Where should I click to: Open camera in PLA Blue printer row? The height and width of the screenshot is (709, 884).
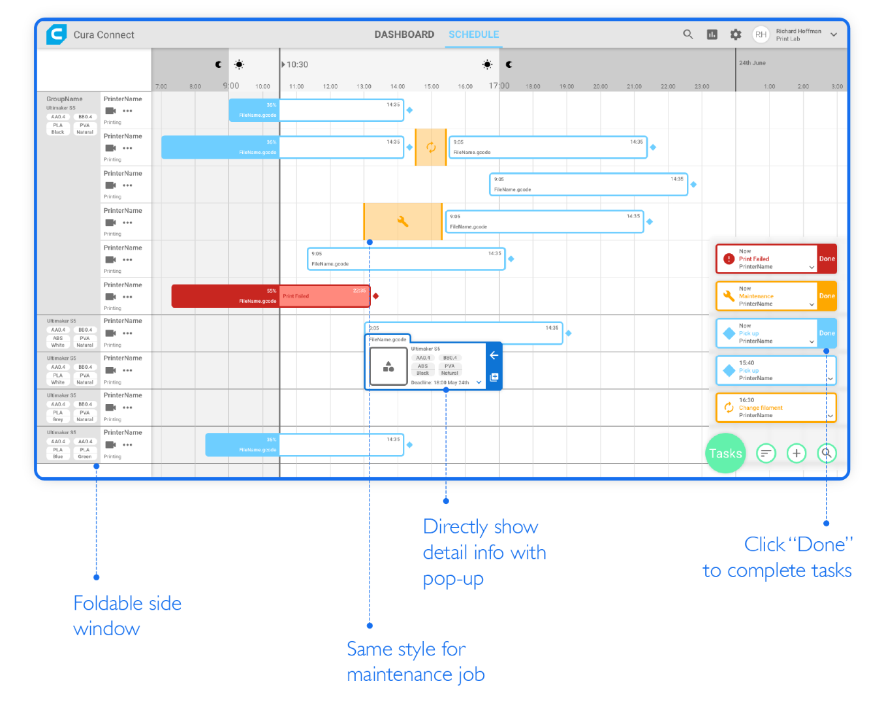click(x=110, y=445)
